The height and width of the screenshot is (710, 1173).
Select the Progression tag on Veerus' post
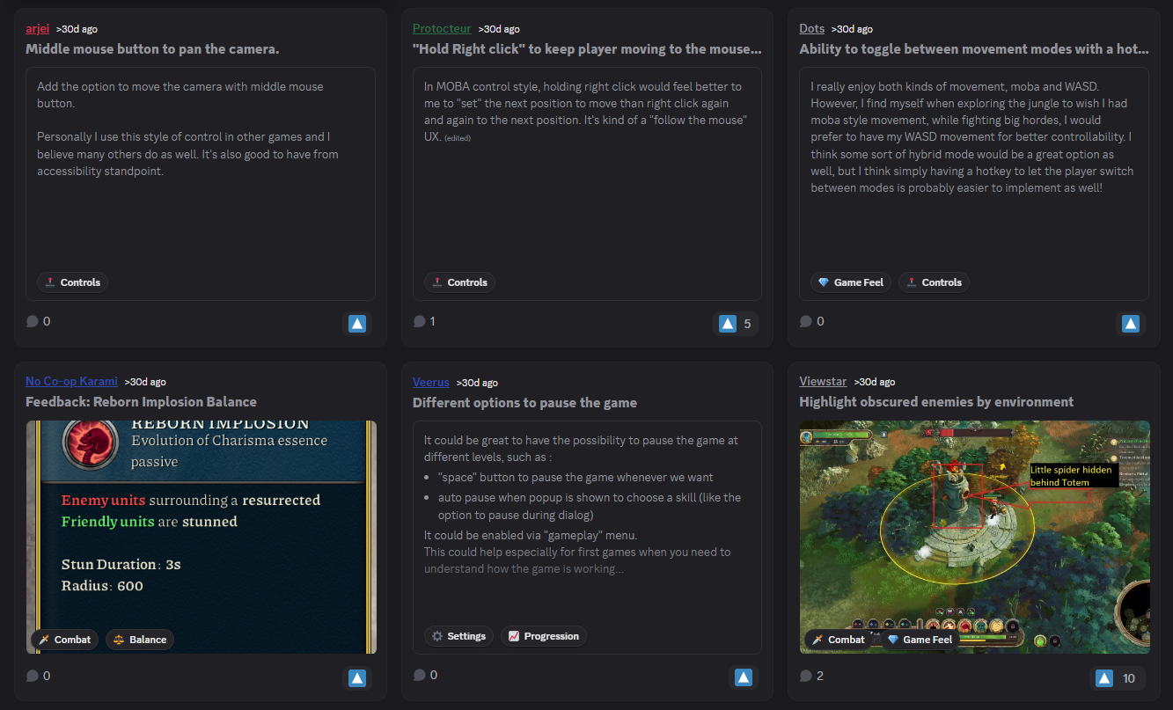click(x=543, y=636)
